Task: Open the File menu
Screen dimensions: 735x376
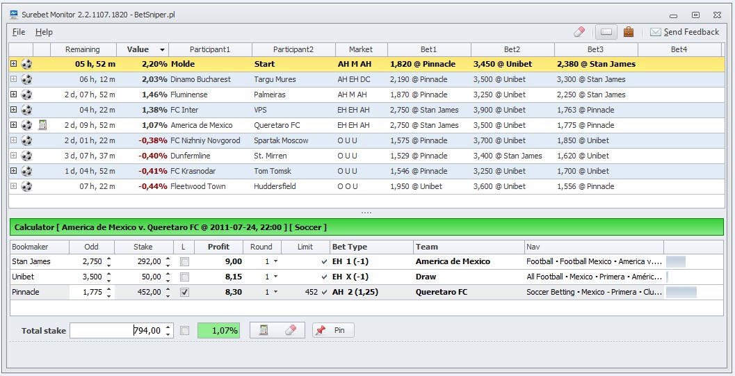Action: [x=19, y=32]
